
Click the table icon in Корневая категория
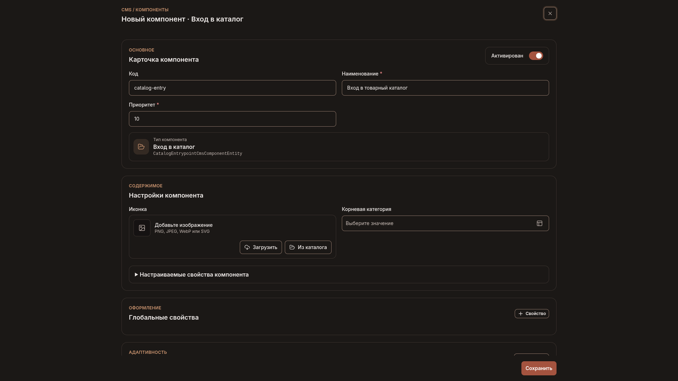click(540, 223)
